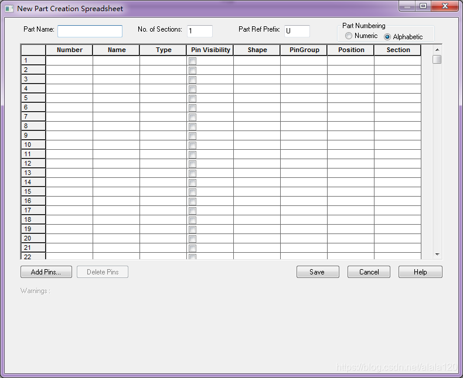The width and height of the screenshot is (463, 378).
Task: Select the Shape column header
Action: click(x=257, y=50)
